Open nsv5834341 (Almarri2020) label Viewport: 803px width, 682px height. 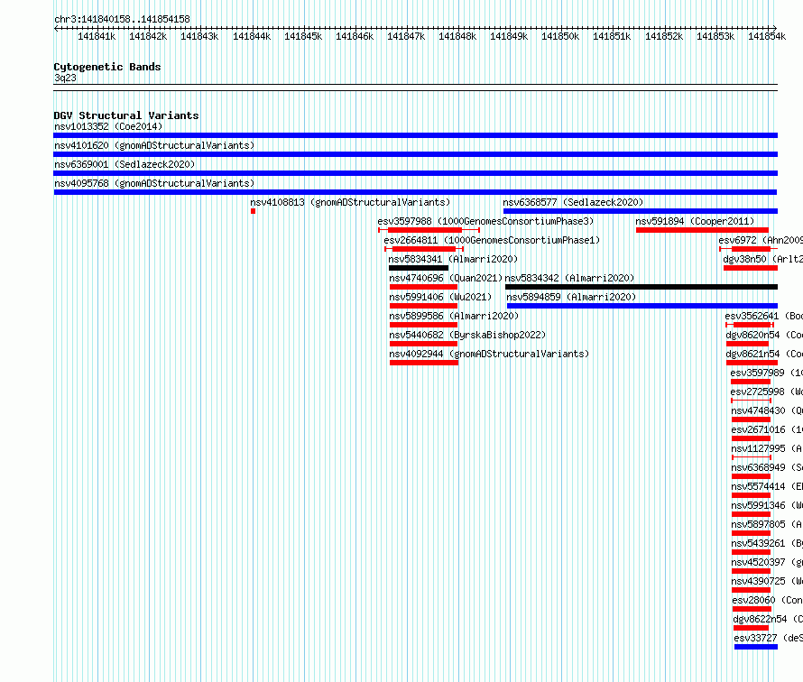(453, 259)
